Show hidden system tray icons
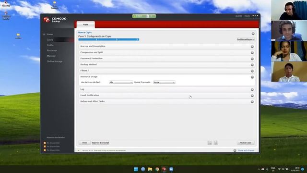This screenshot has width=307, height=173. (x=259, y=169)
